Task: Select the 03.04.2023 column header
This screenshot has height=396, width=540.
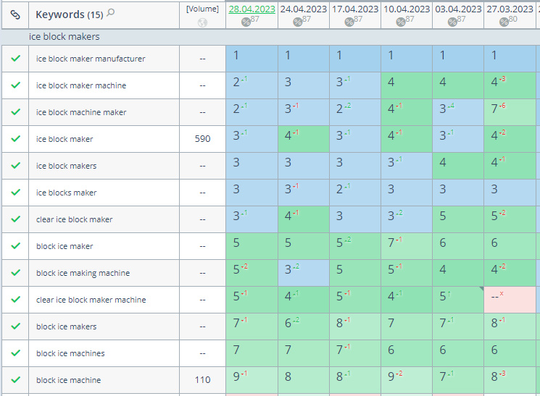Action: coord(457,9)
